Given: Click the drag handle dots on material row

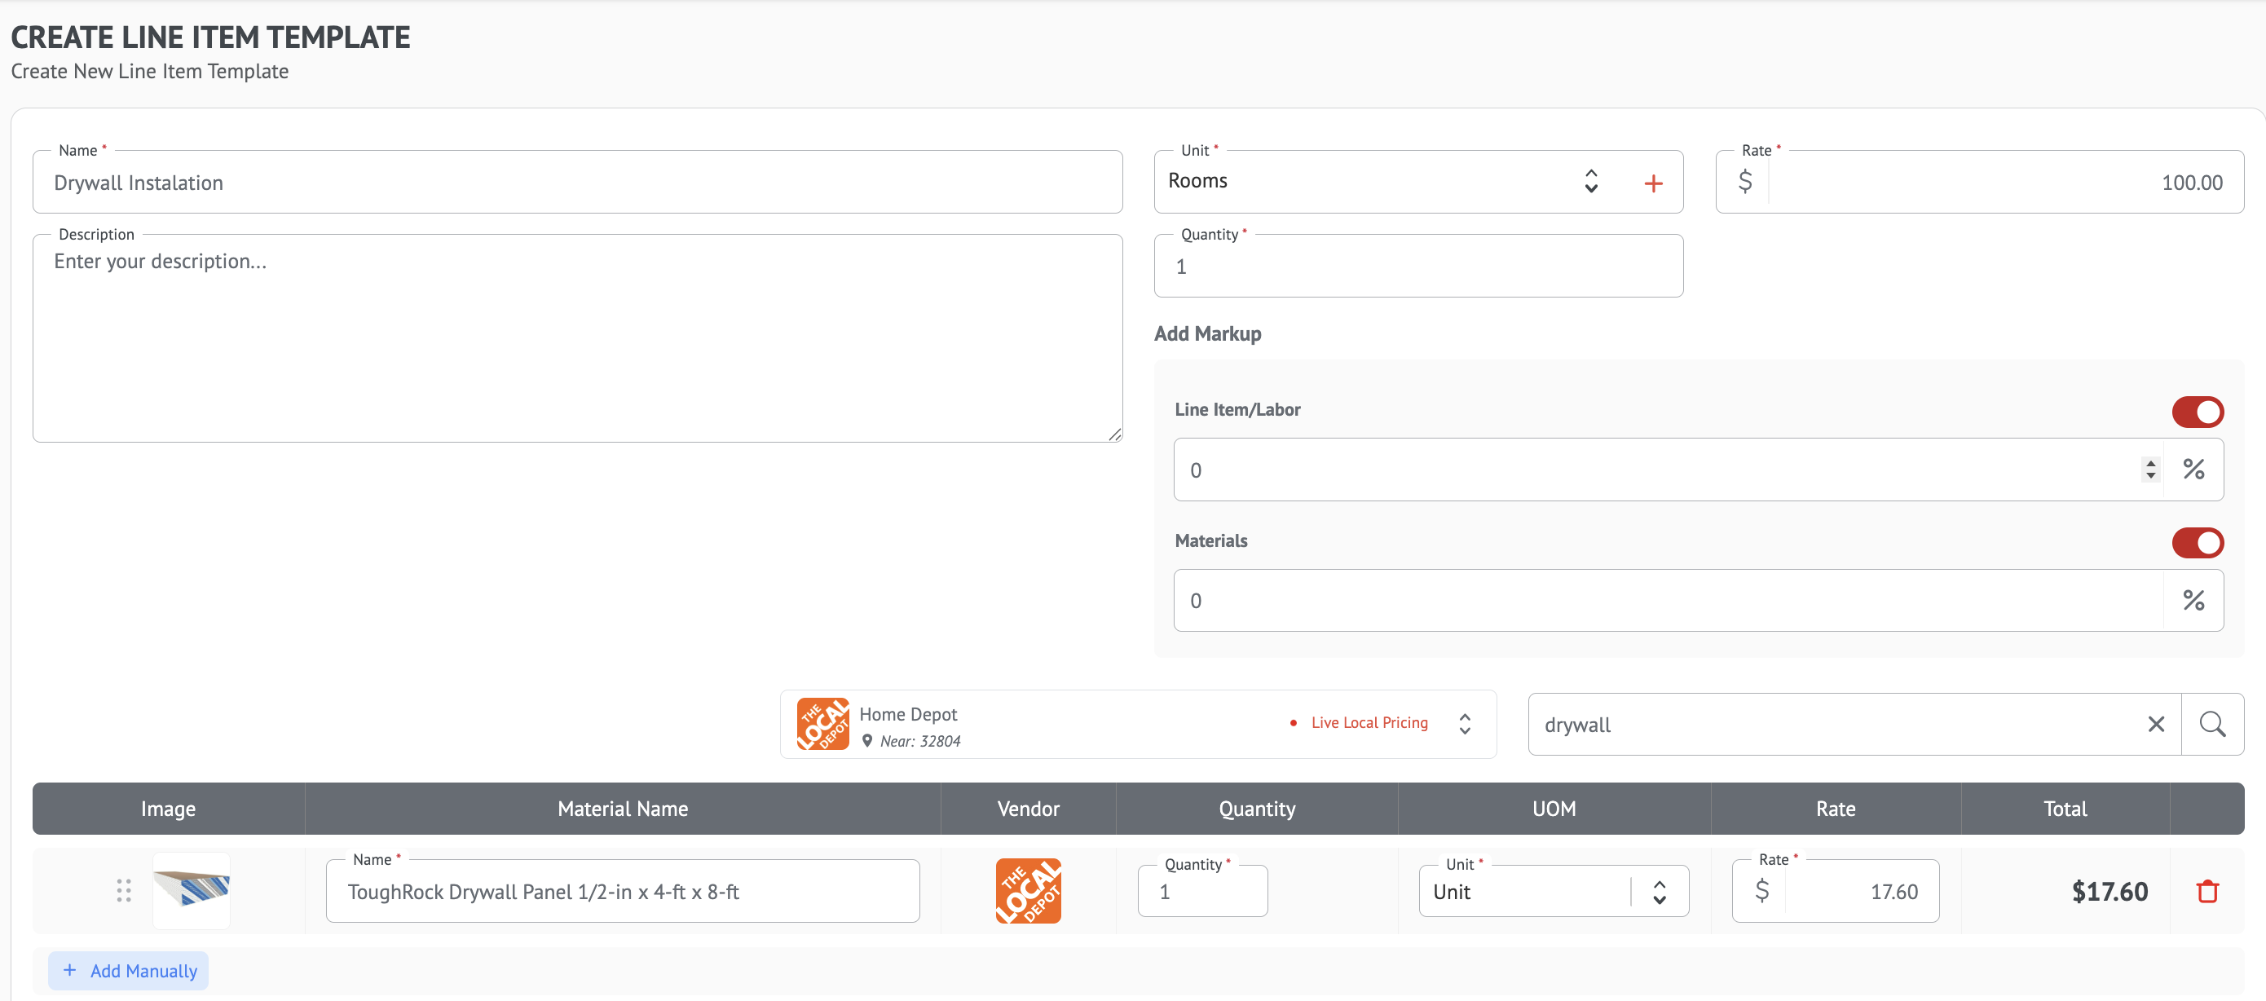Looking at the screenshot, I should (124, 891).
